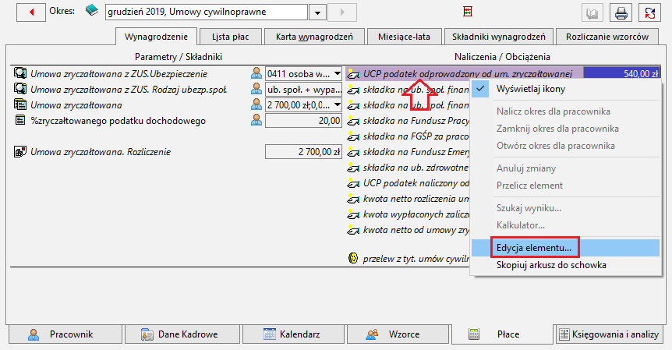
Task: Click the printer icon in the toolbar
Action: pos(621,12)
